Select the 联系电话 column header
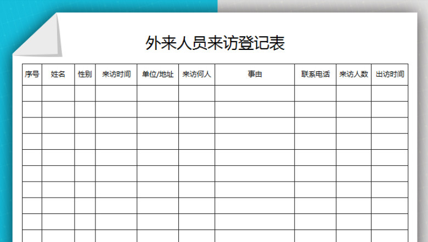 pyautogui.click(x=316, y=75)
